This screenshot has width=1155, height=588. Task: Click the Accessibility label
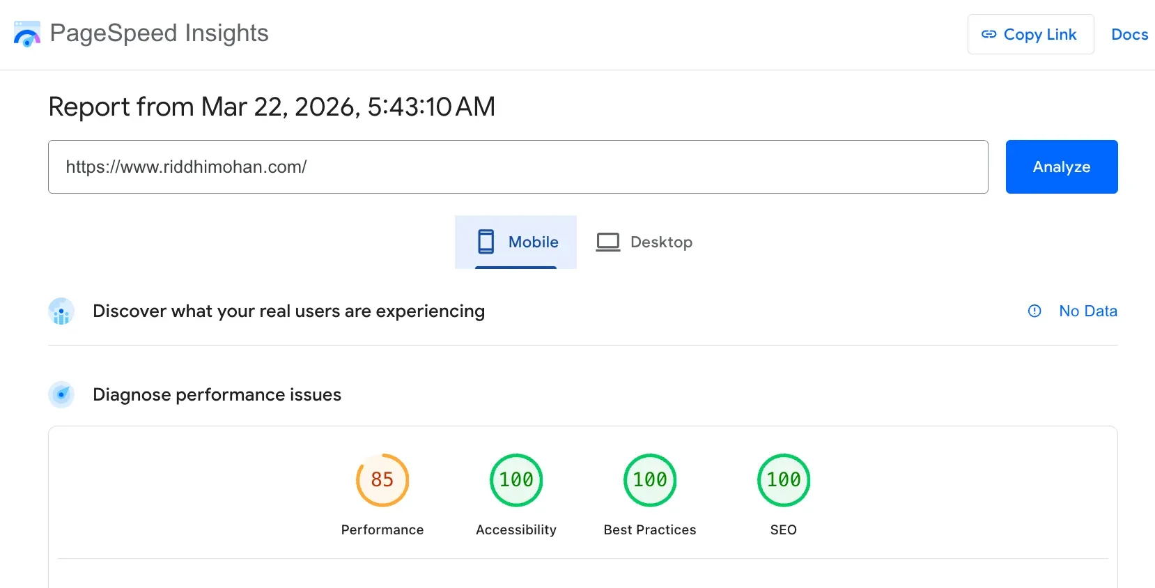[x=516, y=529]
